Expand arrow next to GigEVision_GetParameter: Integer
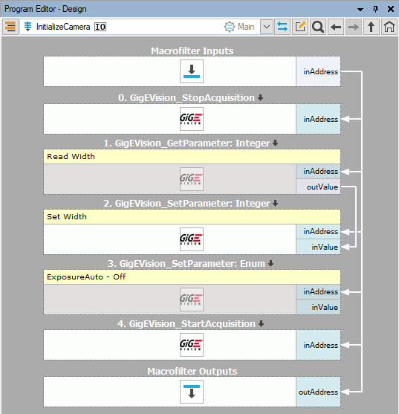Screen dimensions: 399x414 [276, 143]
